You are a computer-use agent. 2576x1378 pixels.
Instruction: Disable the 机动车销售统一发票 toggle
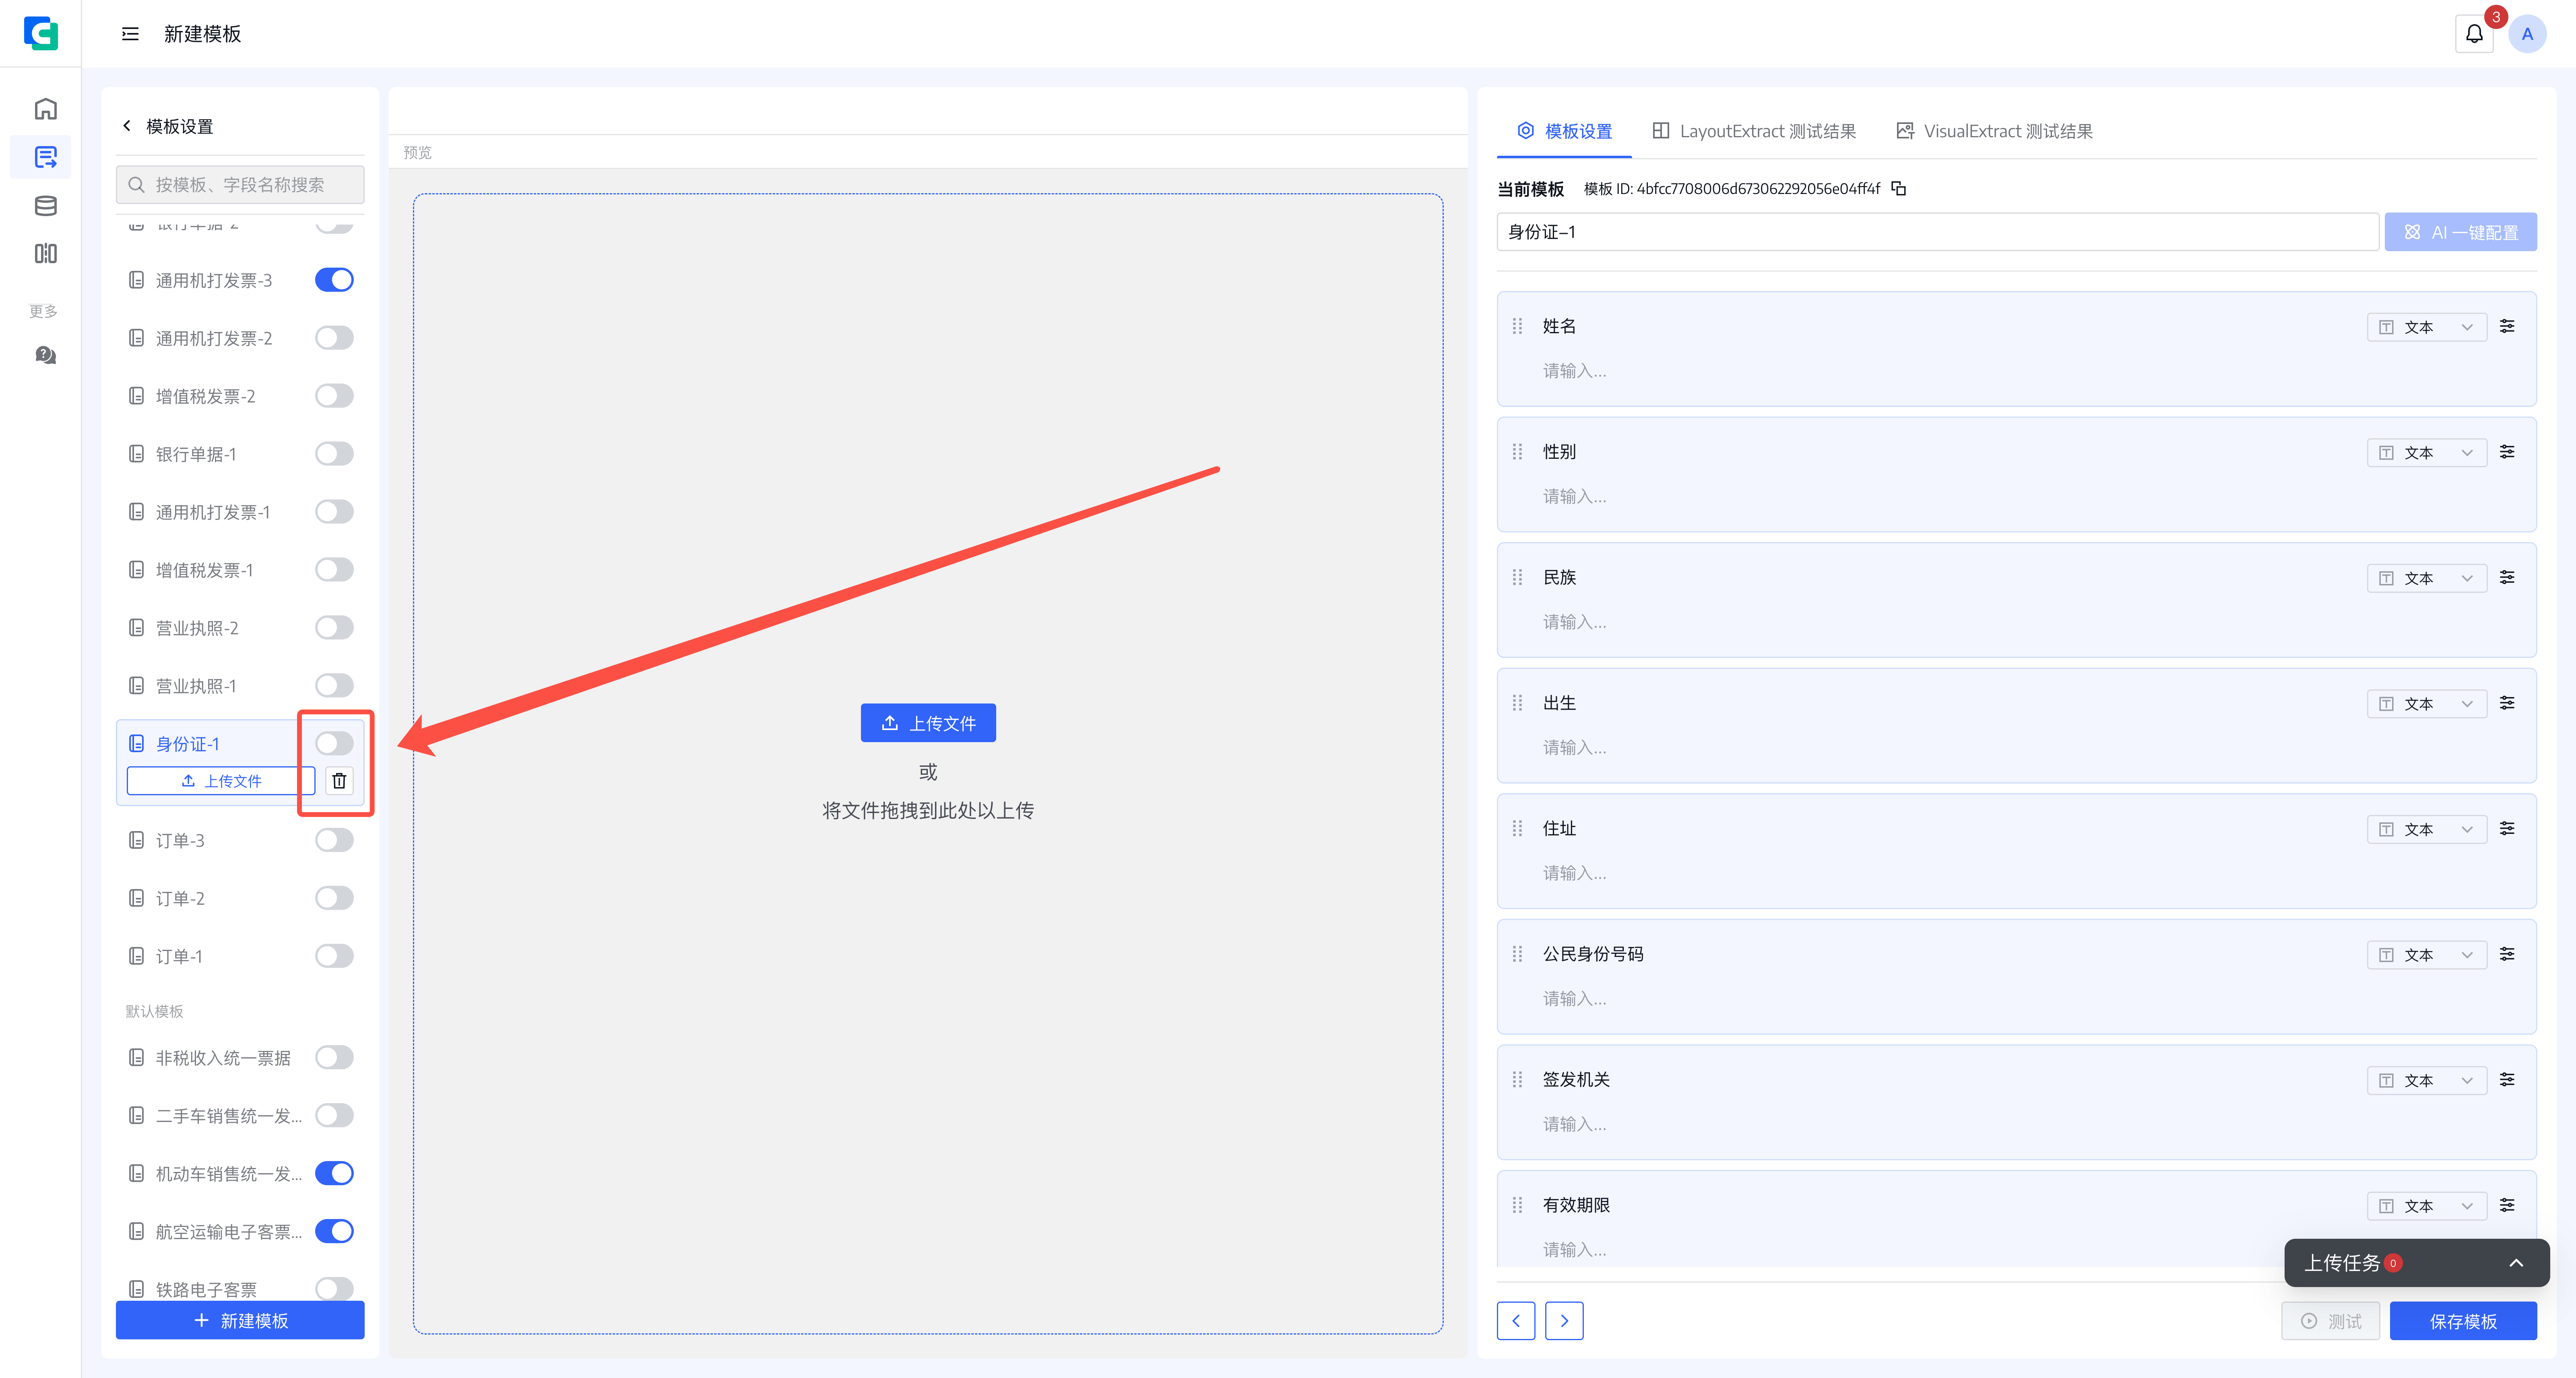(334, 1173)
